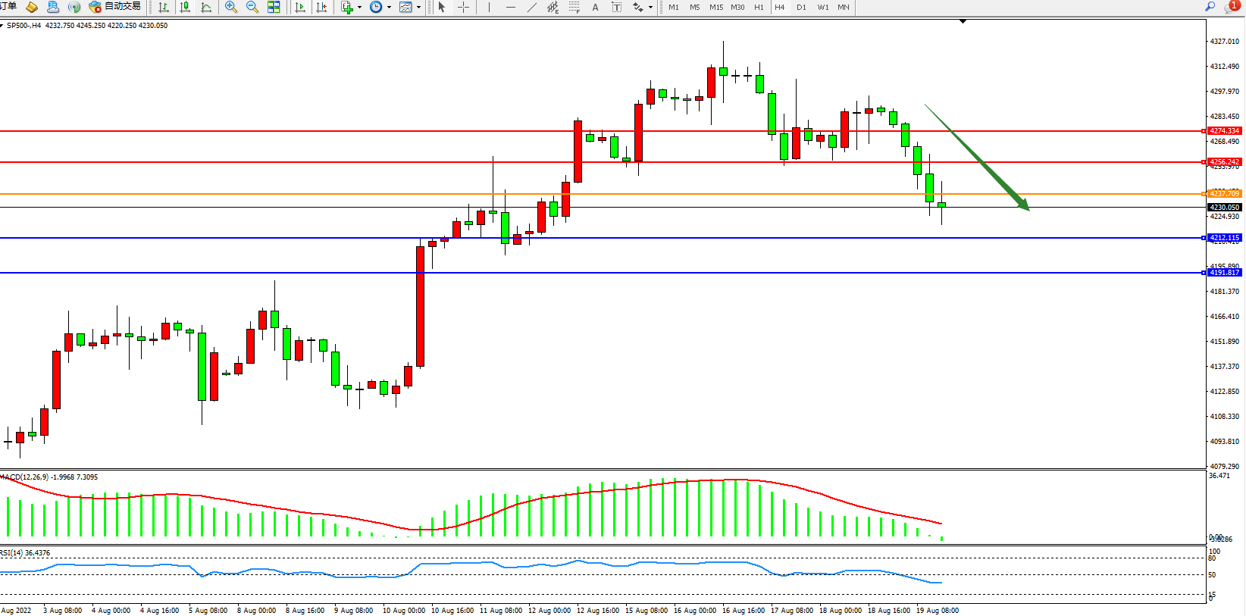This screenshot has width=1246, height=616.
Task: Expand the periodicity clock dropdown
Action: 389,8
